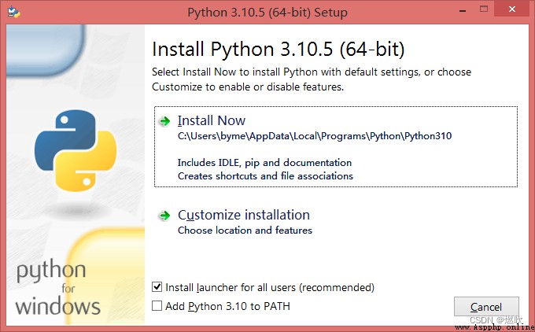The image size is (535, 332).
Task: Cancel the Python setup
Action: (486, 307)
